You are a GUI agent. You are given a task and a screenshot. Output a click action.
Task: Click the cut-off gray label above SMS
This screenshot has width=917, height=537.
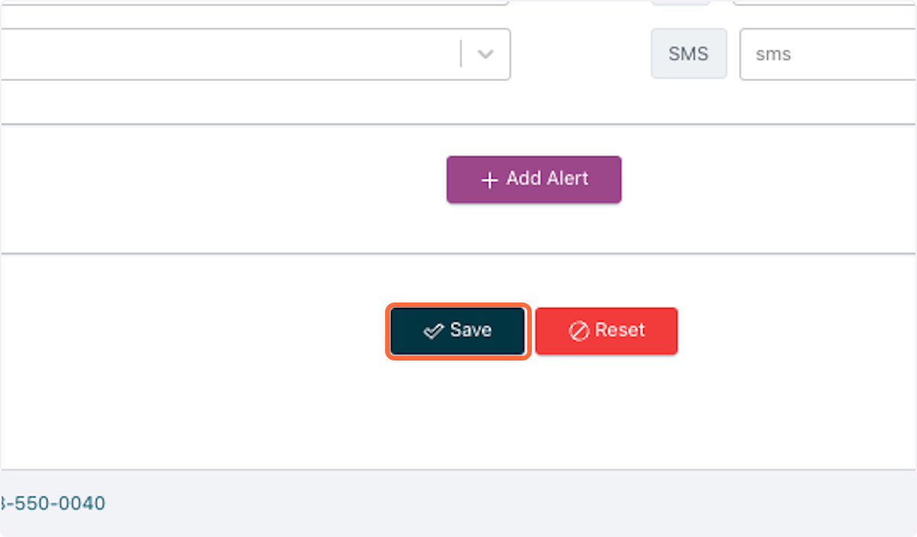681,3
